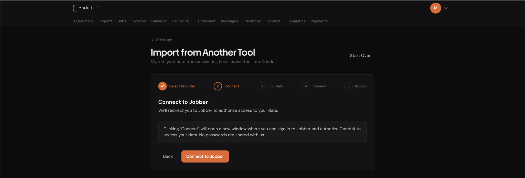Click step 3 circle for Pull Data
The image size is (525, 178).
coord(262,86)
